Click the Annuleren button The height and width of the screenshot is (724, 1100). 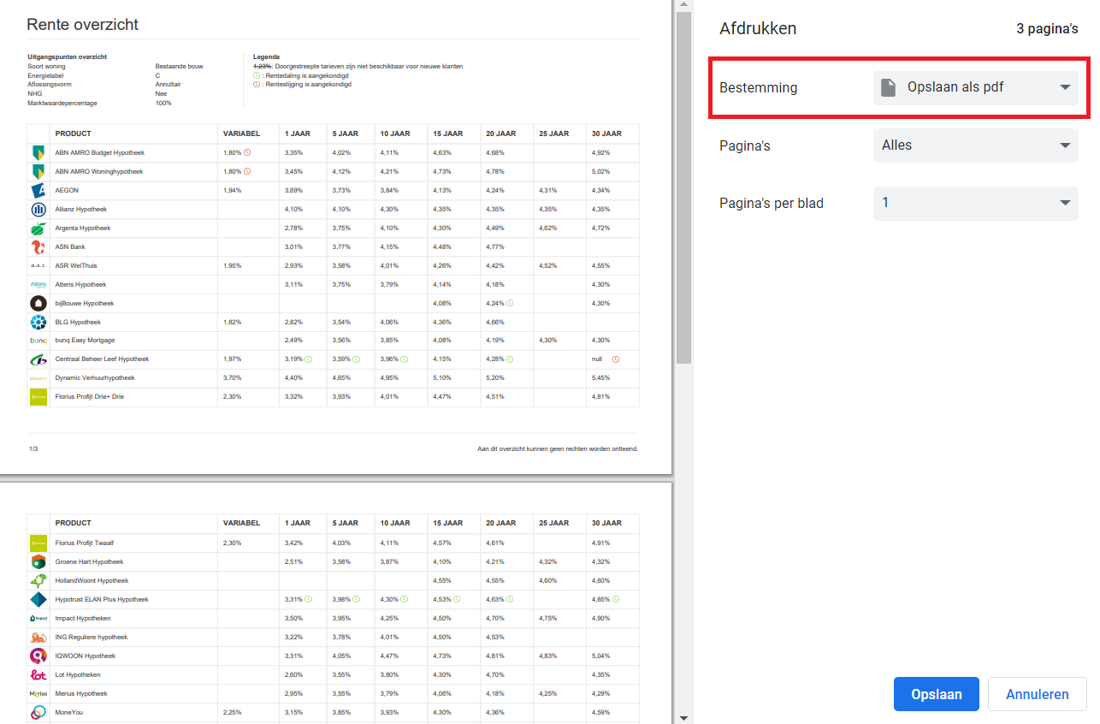coord(1038,694)
